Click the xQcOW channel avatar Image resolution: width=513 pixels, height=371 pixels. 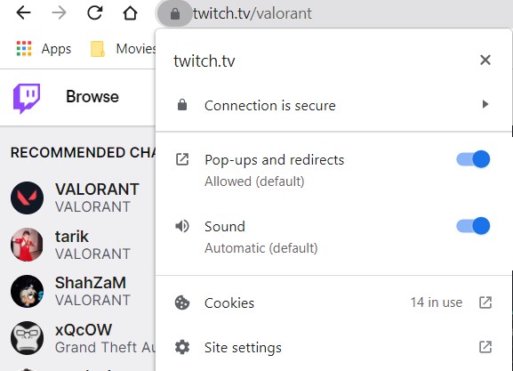pos(27,338)
